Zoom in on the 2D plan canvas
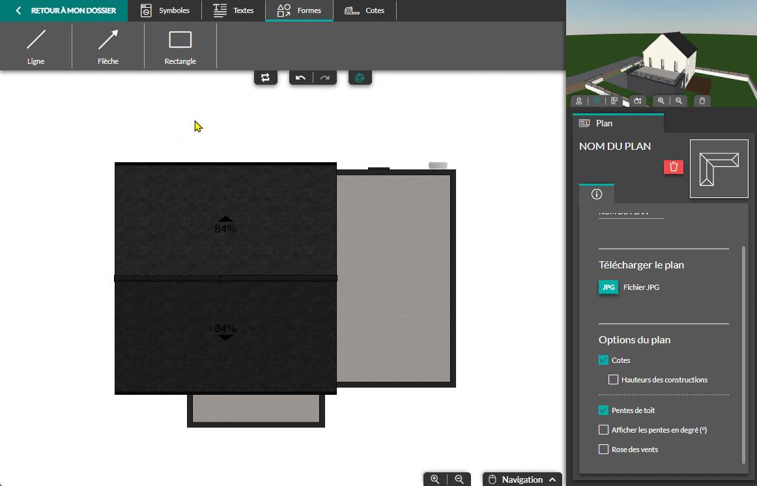 pyautogui.click(x=435, y=479)
